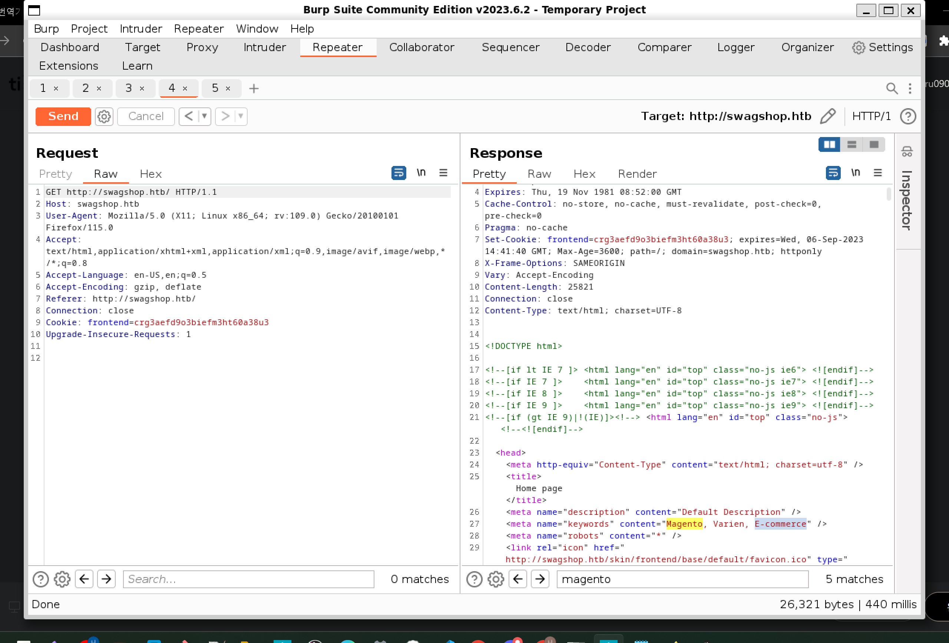Open the Repeater three-dot options menu

tap(910, 88)
